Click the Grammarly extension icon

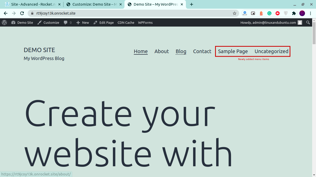click(269, 13)
